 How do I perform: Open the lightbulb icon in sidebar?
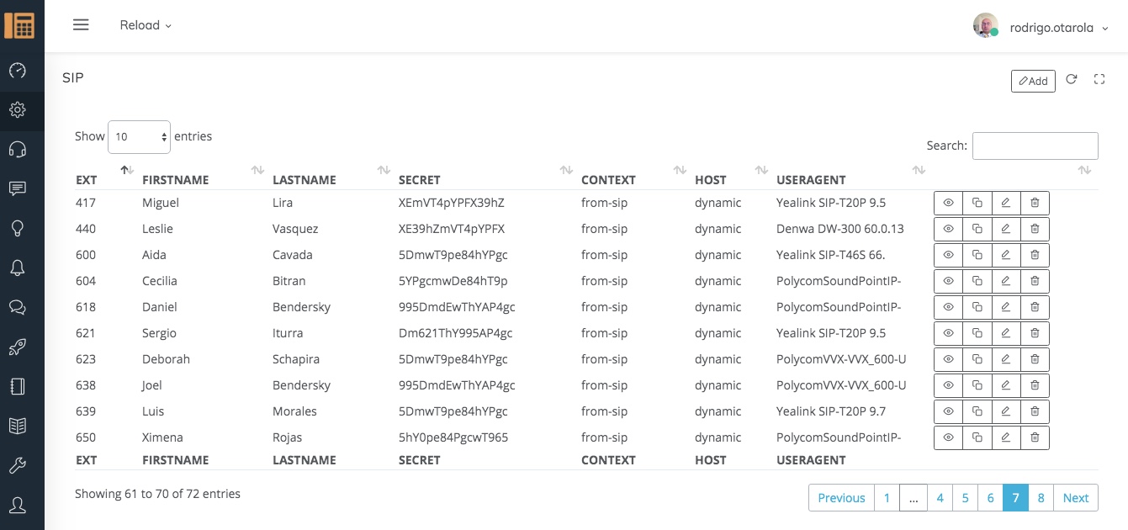tap(18, 228)
